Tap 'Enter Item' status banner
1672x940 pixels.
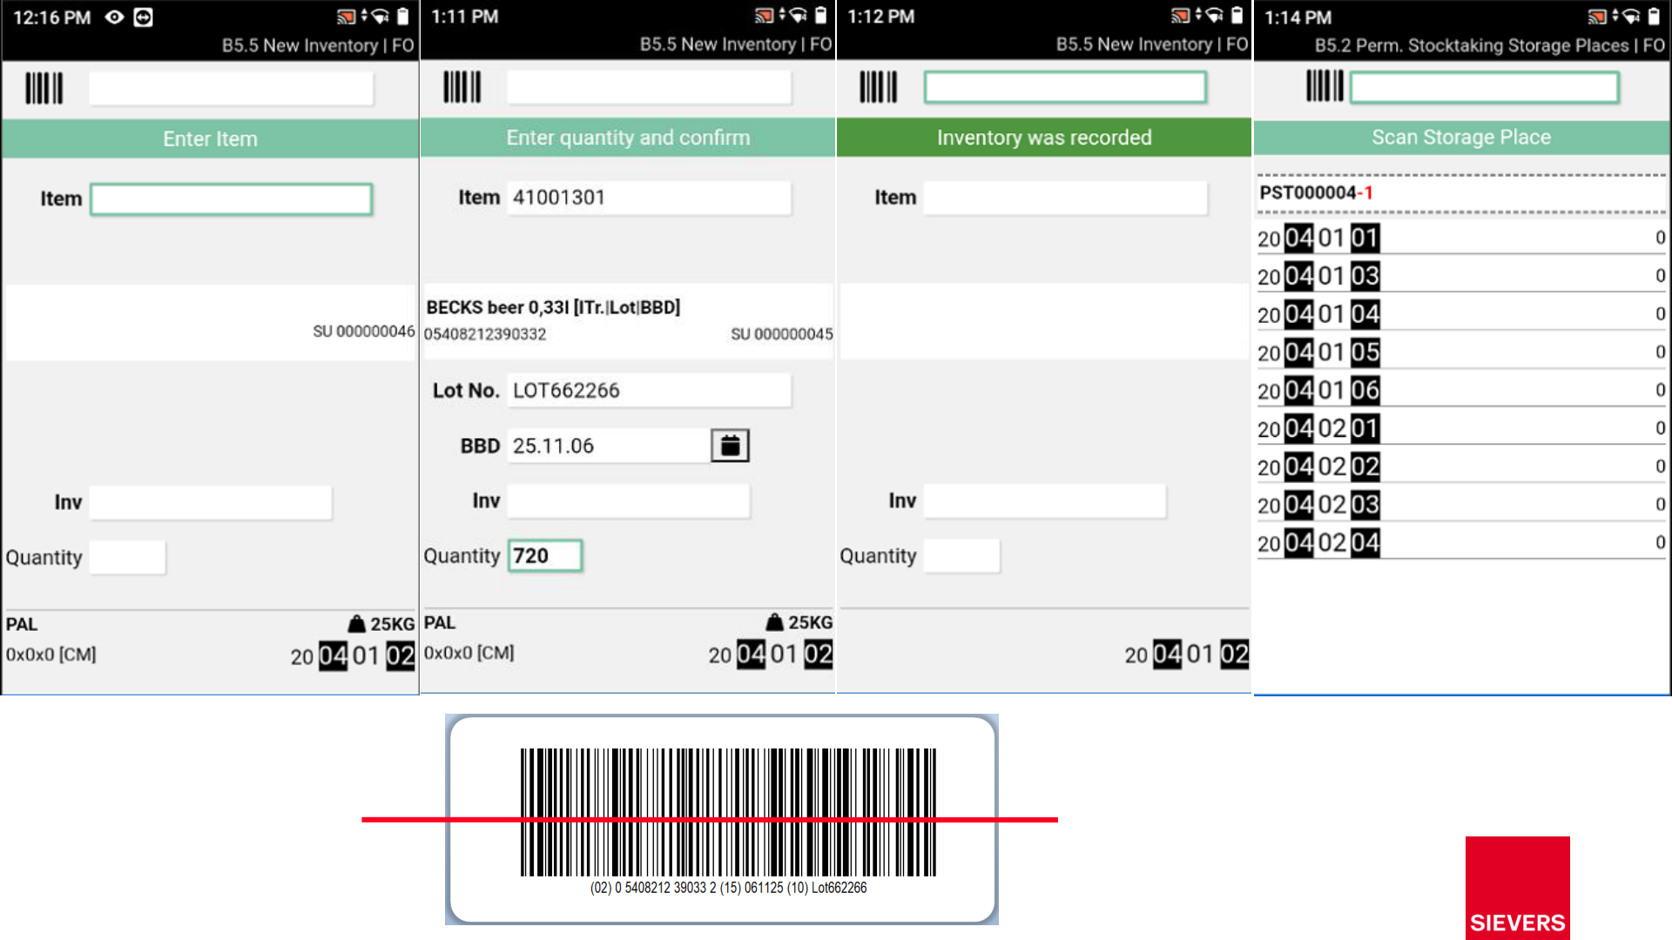tap(210, 138)
